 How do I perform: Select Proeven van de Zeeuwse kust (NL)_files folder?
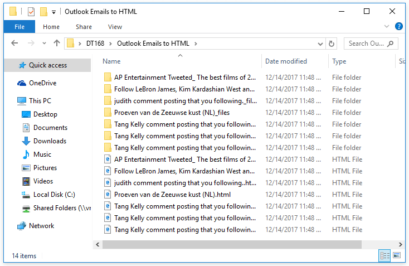point(172,113)
